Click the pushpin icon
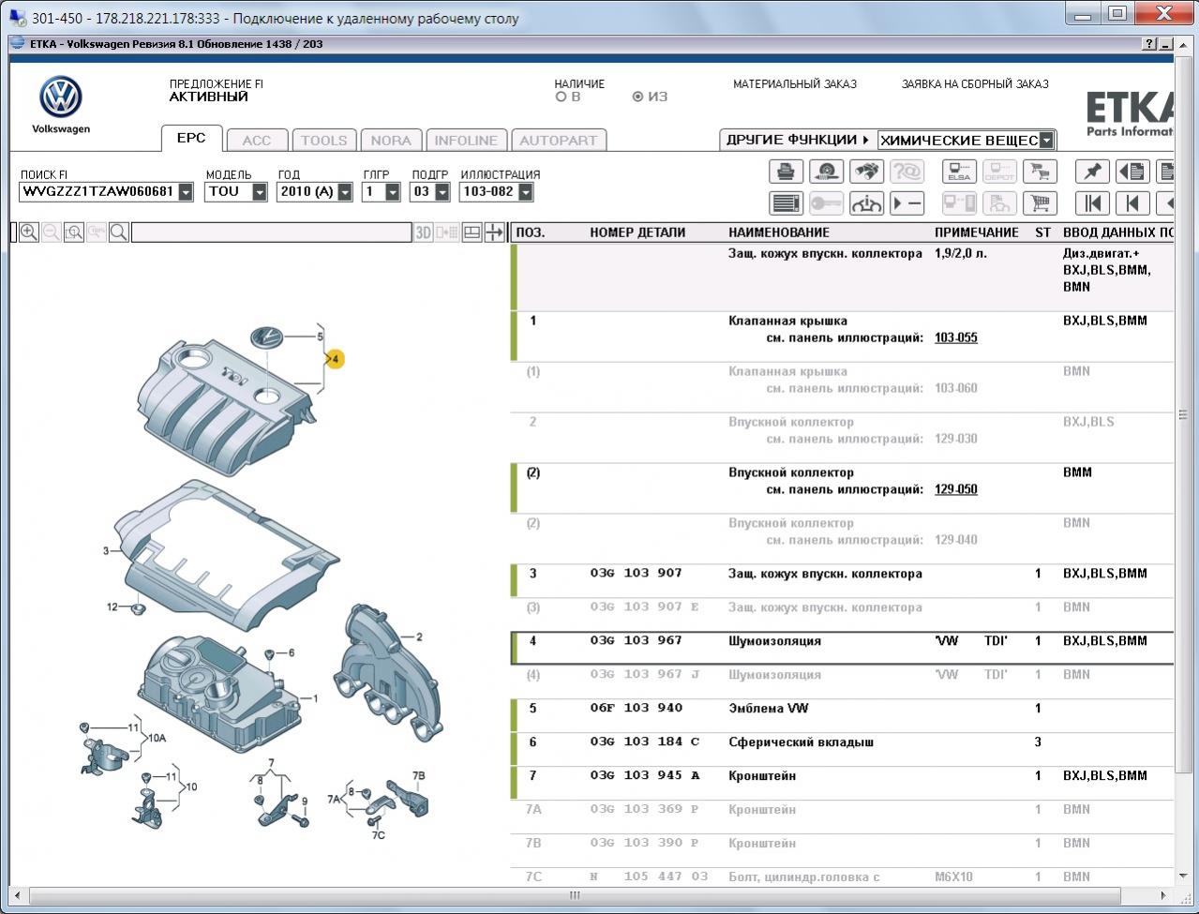The width and height of the screenshot is (1199, 914). (1092, 172)
